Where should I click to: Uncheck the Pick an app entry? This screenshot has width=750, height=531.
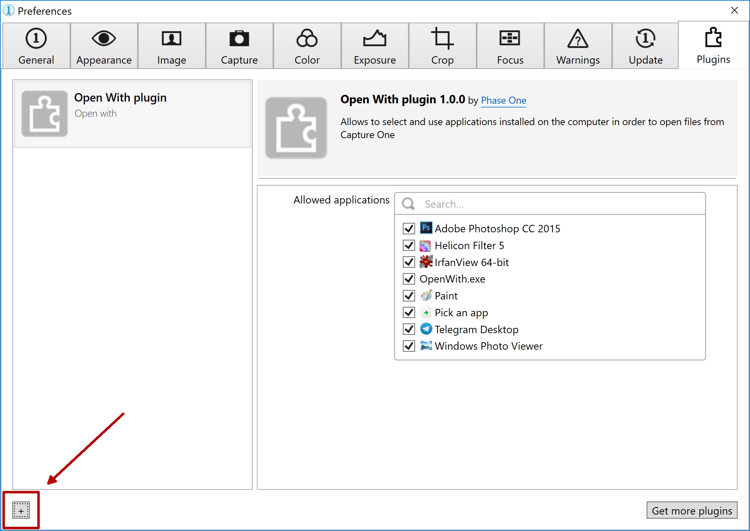(409, 312)
